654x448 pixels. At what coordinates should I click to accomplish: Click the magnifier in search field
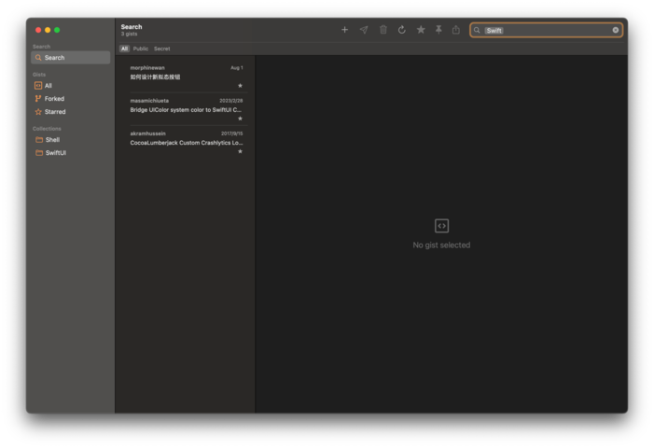(477, 30)
